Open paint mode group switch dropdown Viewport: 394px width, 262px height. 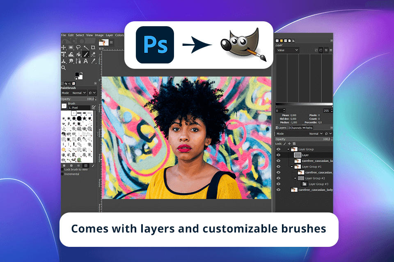click(x=92, y=93)
